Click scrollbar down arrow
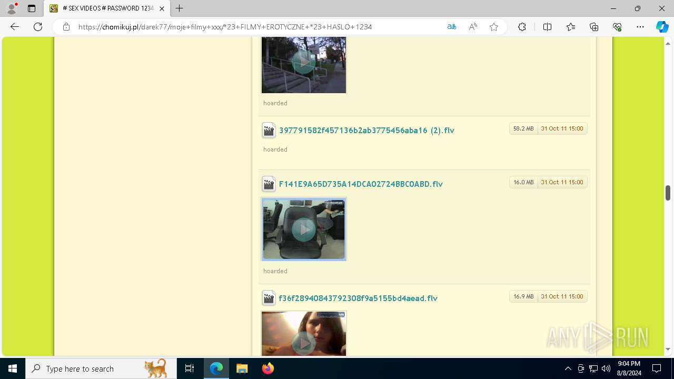The image size is (674, 379). (x=668, y=349)
